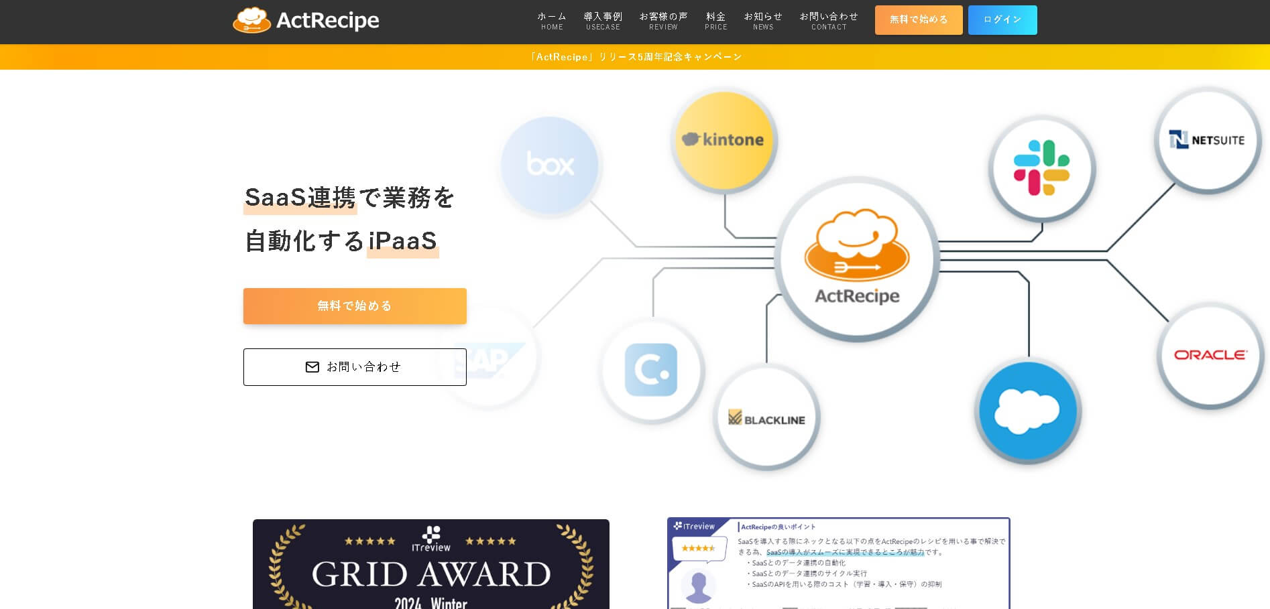
Task: Click the NetSuite logo circle
Action: [x=1208, y=140]
